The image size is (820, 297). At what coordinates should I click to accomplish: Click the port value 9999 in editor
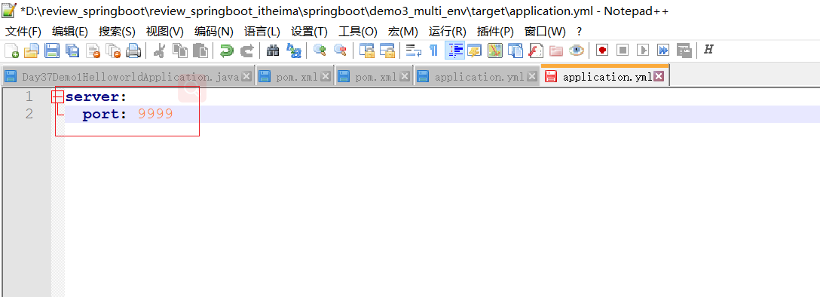pos(155,114)
